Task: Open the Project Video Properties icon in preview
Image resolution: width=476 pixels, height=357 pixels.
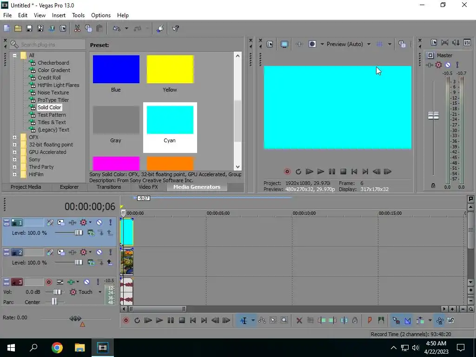Action: (x=270, y=44)
